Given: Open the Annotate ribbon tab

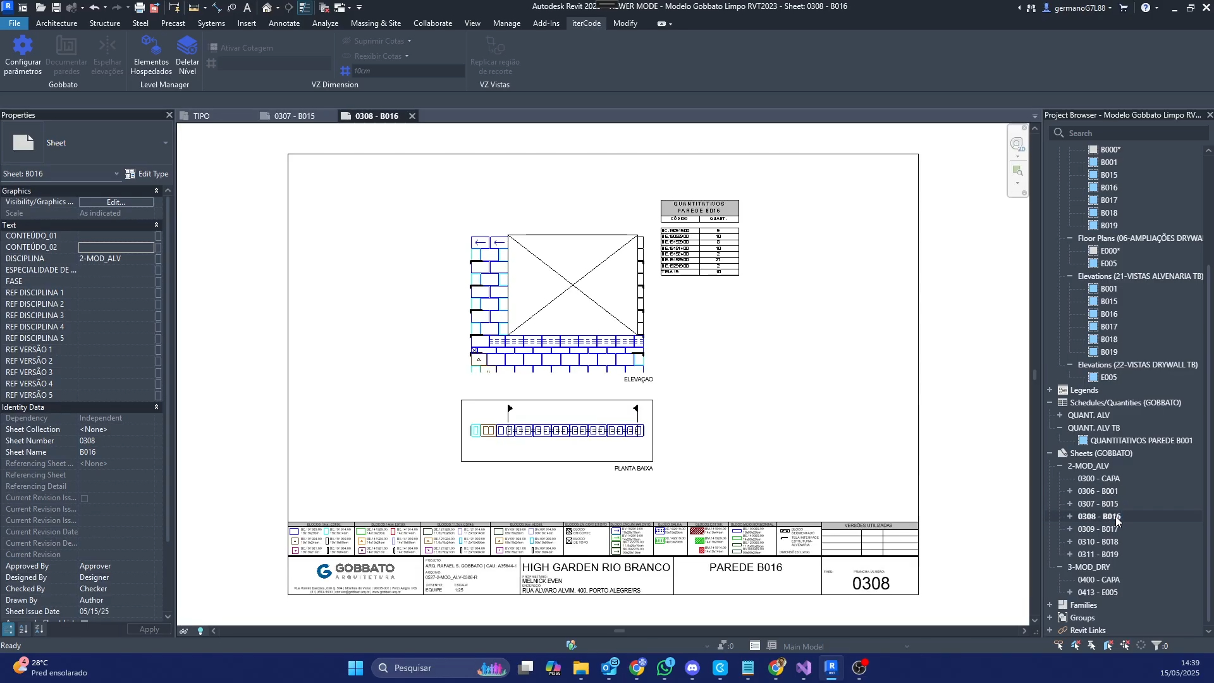Looking at the screenshot, I should pos(284,23).
